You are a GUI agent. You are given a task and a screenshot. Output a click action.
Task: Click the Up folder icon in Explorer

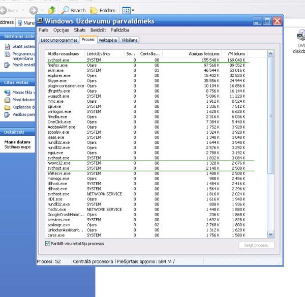52,10
